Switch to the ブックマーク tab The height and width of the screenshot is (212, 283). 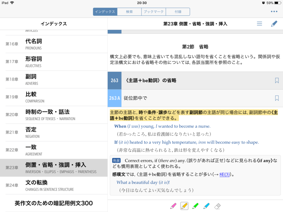tap(153, 12)
